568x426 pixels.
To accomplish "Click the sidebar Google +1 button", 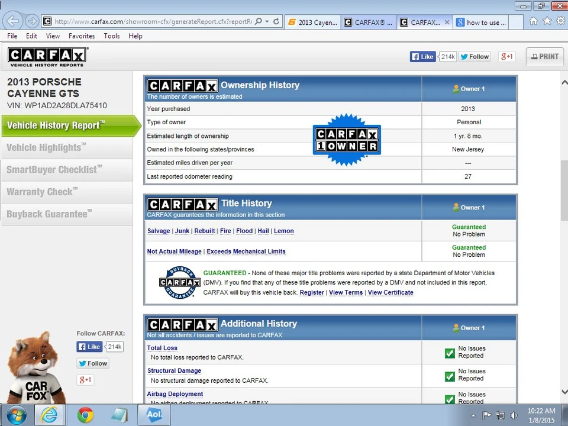I will pos(85,380).
